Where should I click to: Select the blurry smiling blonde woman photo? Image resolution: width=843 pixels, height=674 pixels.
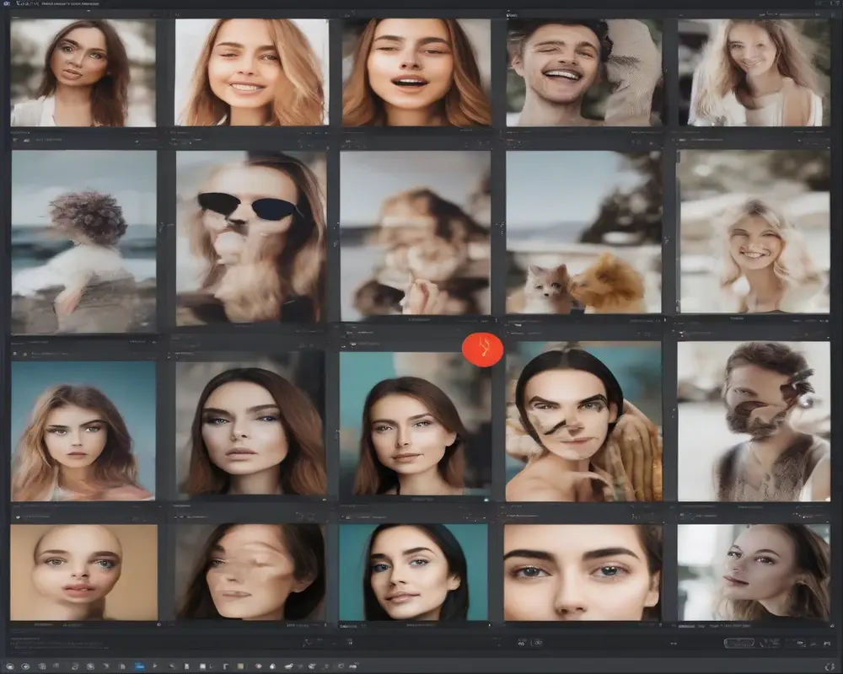[753, 231]
